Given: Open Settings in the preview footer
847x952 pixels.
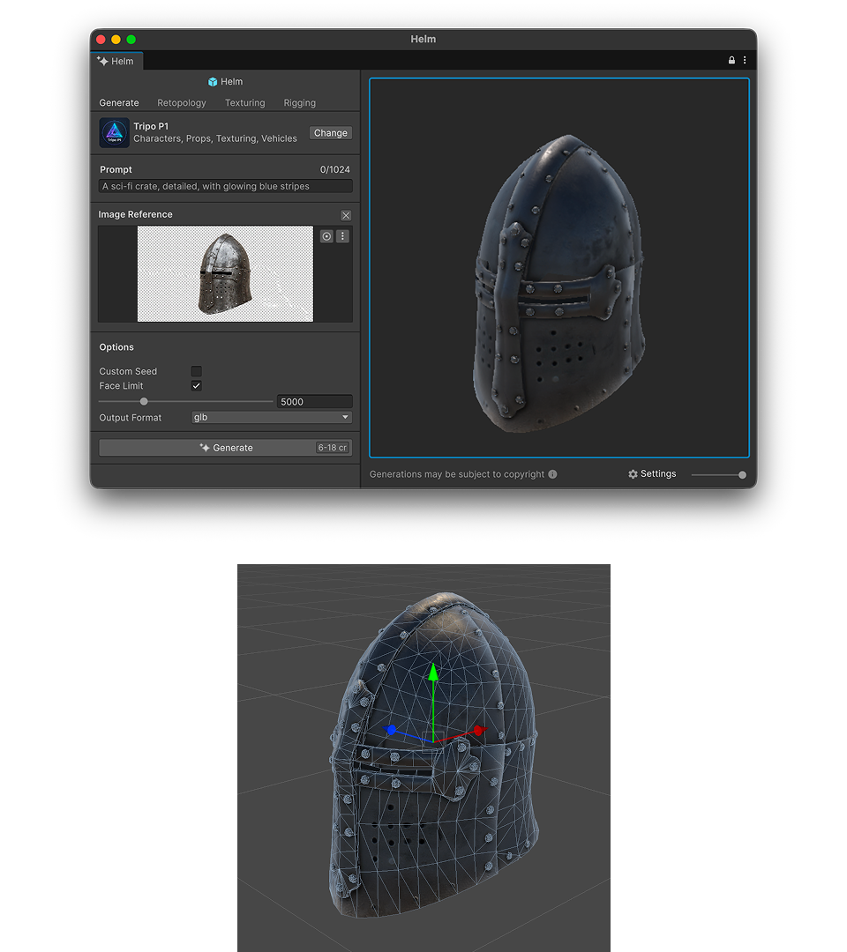Looking at the screenshot, I should tap(652, 473).
